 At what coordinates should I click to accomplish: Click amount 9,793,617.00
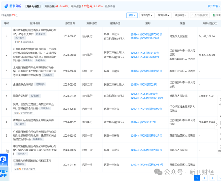206,96
